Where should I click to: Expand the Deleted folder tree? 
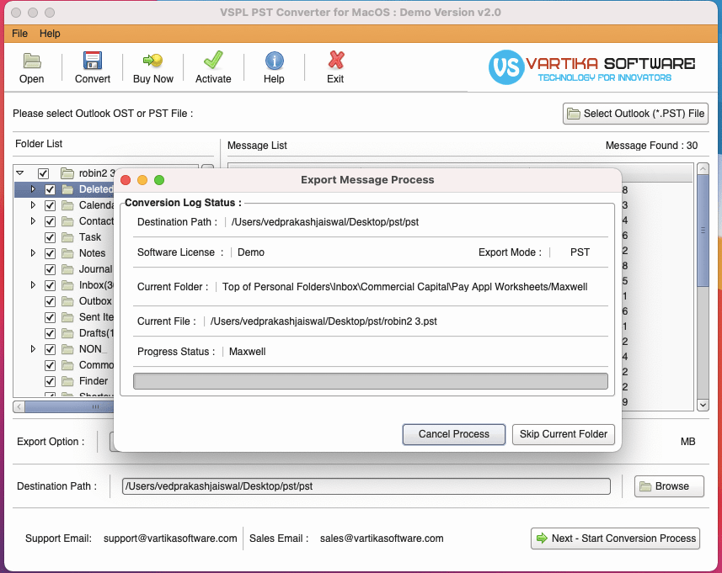point(33,189)
